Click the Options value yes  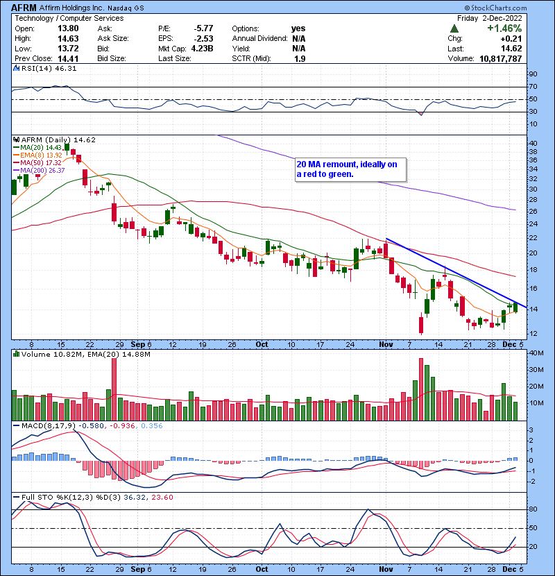(298, 28)
